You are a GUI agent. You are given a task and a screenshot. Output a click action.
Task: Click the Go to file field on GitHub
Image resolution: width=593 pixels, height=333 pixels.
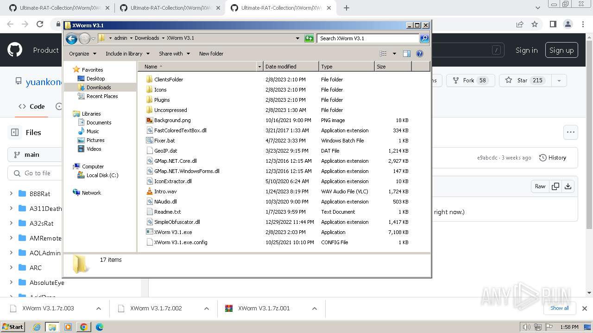coord(35,173)
